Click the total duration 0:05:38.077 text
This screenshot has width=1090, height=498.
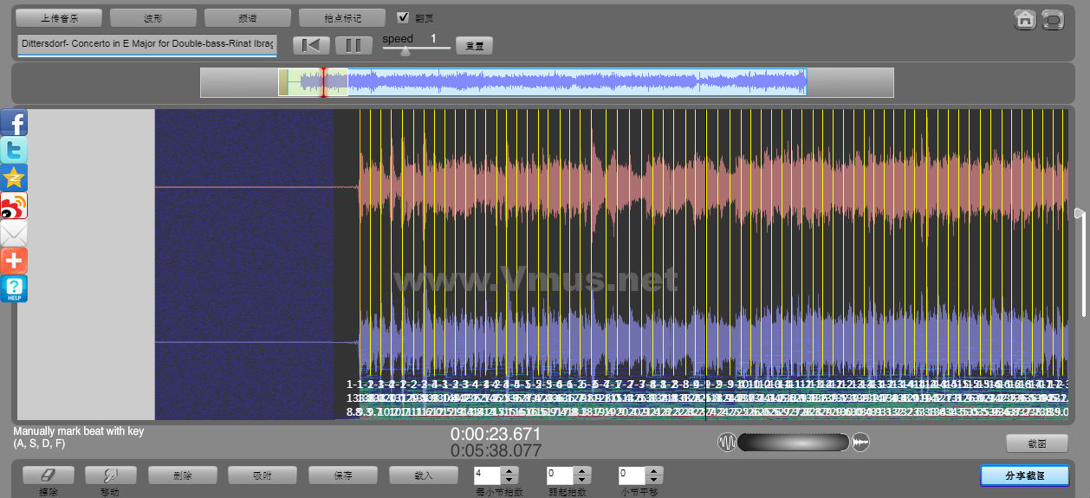coord(496,450)
